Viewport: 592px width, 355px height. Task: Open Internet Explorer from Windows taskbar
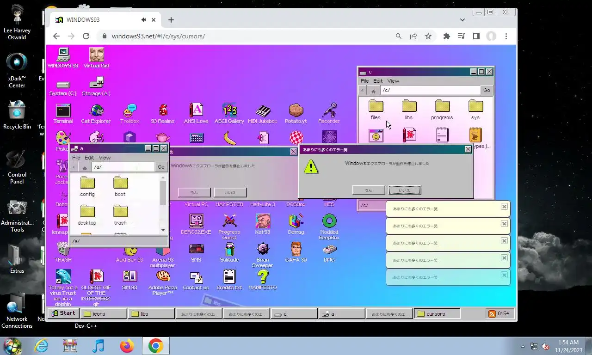[x=41, y=346]
